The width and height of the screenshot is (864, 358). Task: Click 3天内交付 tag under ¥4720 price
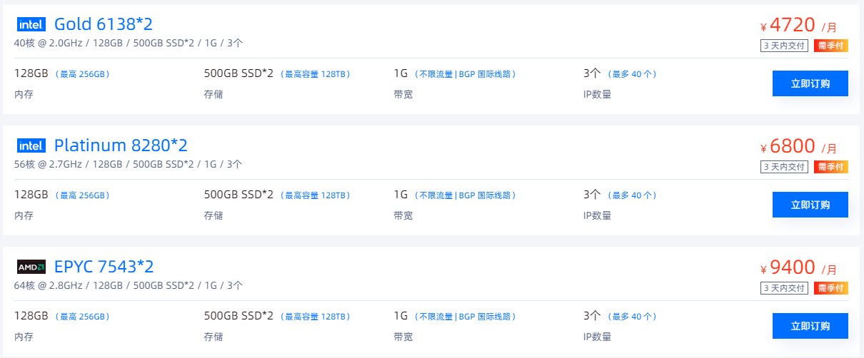click(784, 46)
